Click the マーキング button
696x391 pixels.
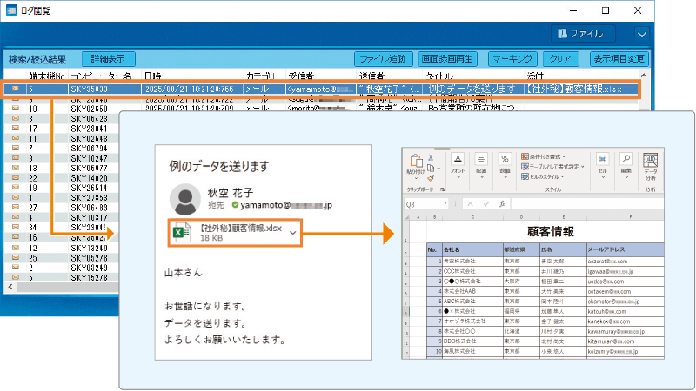pos(512,59)
